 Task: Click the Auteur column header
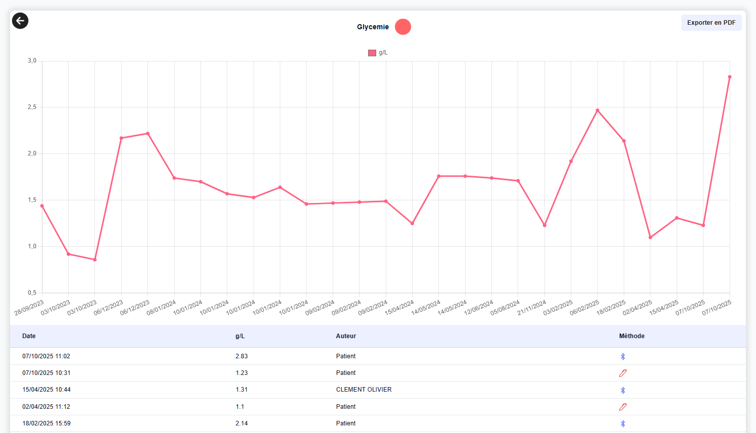click(346, 336)
